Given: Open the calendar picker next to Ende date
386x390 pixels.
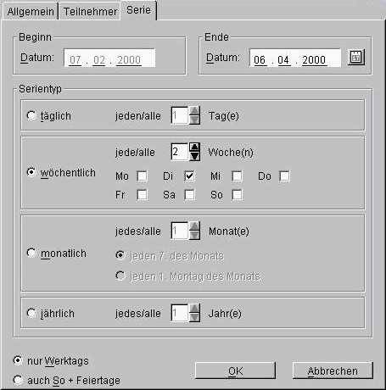Looking at the screenshot, I should click(x=355, y=58).
